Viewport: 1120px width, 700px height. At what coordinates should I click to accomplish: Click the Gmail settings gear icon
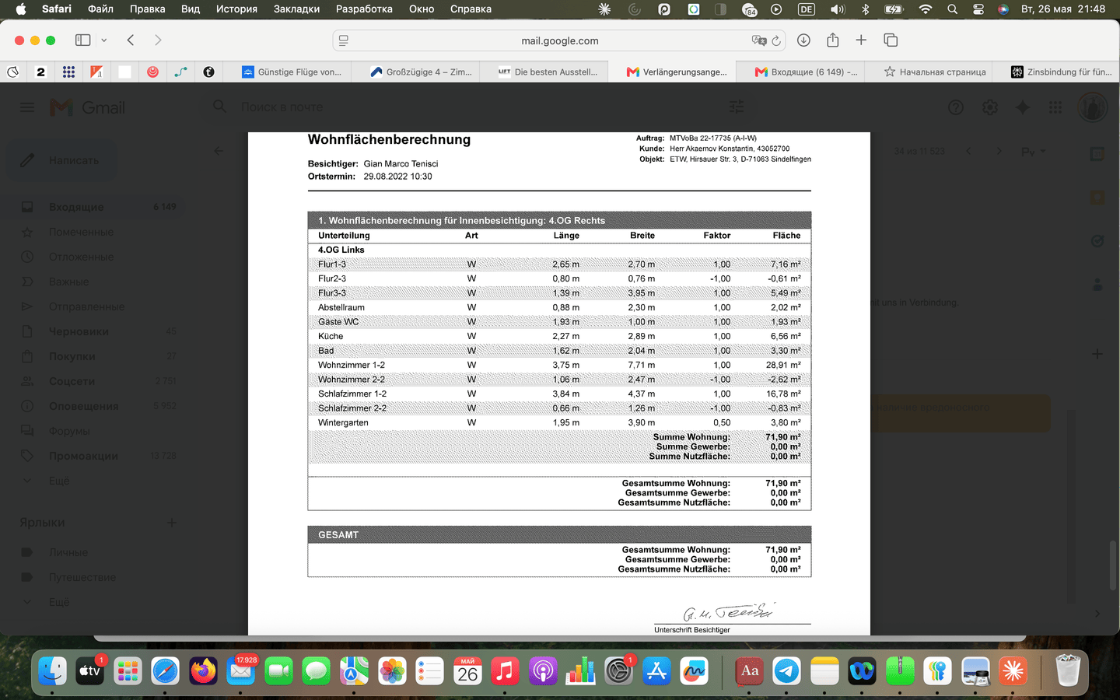pyautogui.click(x=989, y=107)
